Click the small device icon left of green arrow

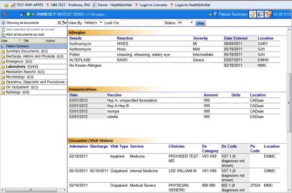22,14
